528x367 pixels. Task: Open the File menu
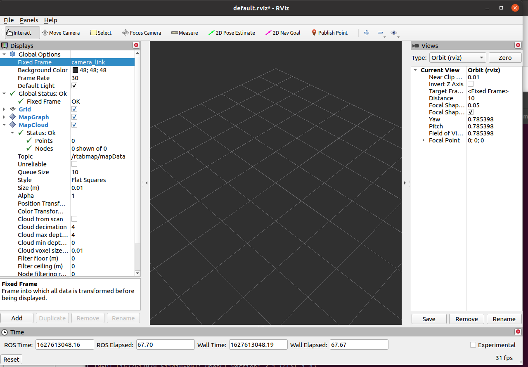(x=9, y=20)
